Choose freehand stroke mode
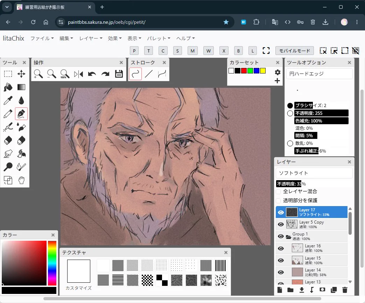Image resolution: width=365 pixels, height=303 pixels. coord(135,74)
